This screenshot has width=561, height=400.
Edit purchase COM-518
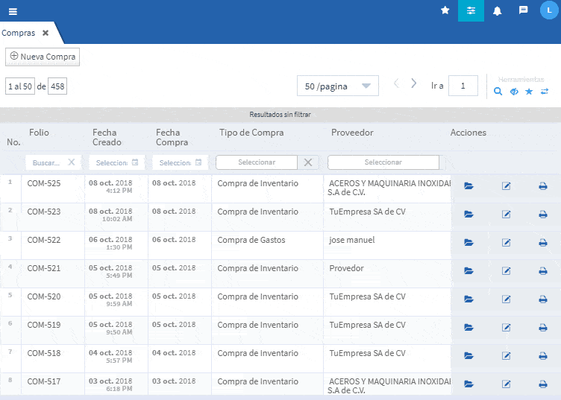click(506, 355)
